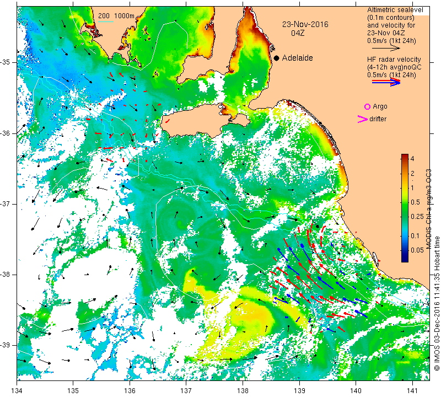Click the 0.25 tick label on colour bar

click(x=417, y=216)
